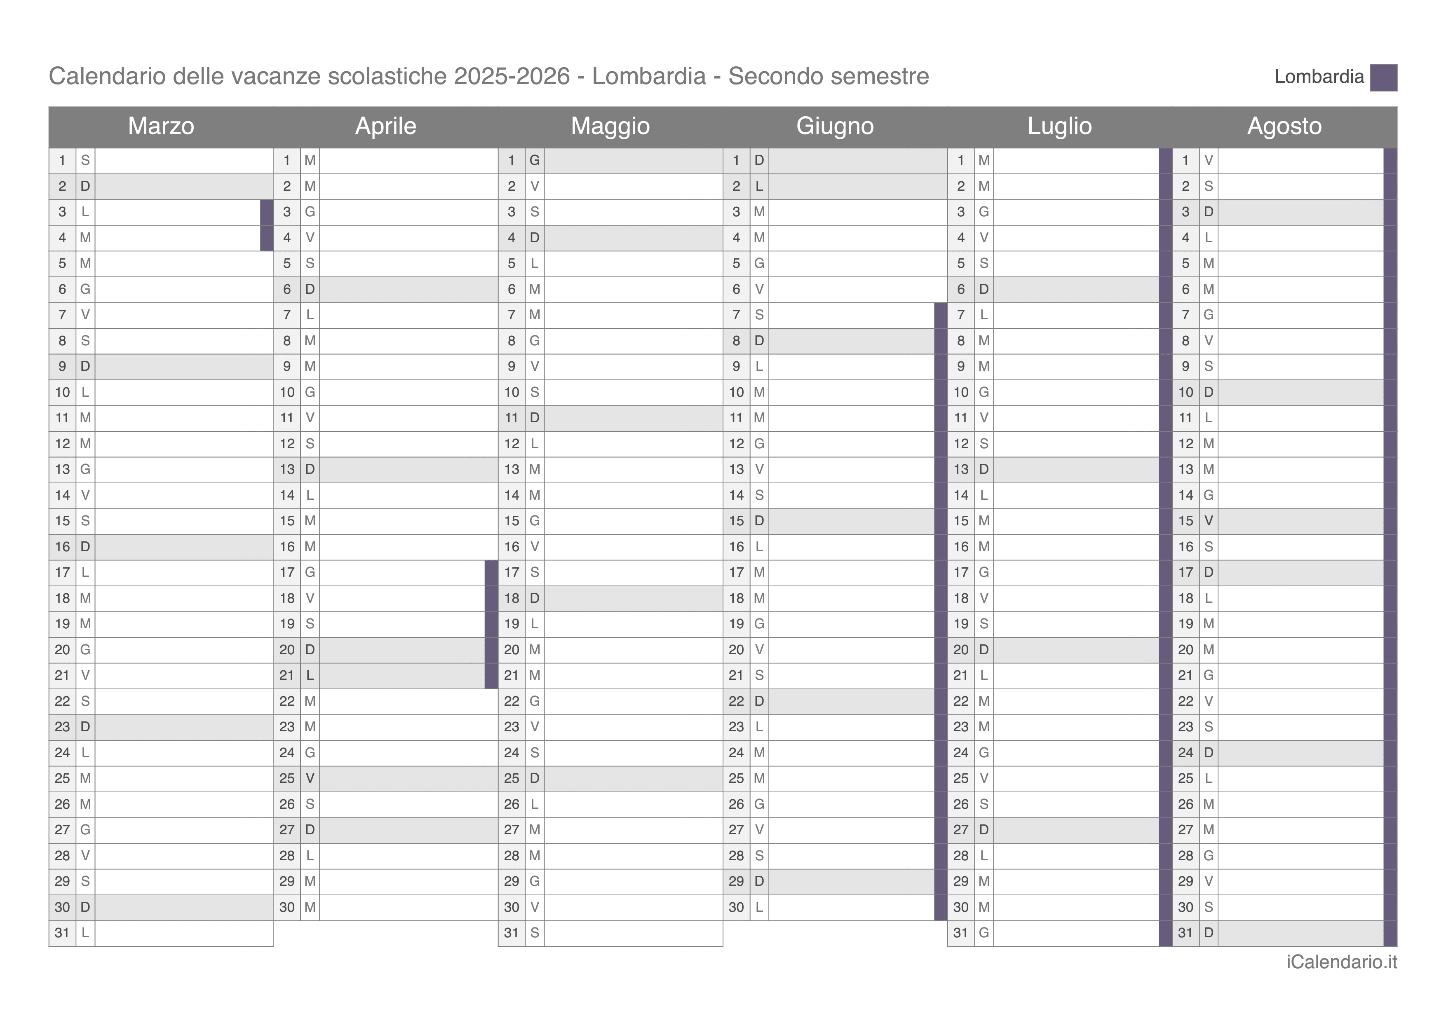Click Agosto day 1 row
This screenshot has height=1023, width=1446.
[x=1285, y=161]
